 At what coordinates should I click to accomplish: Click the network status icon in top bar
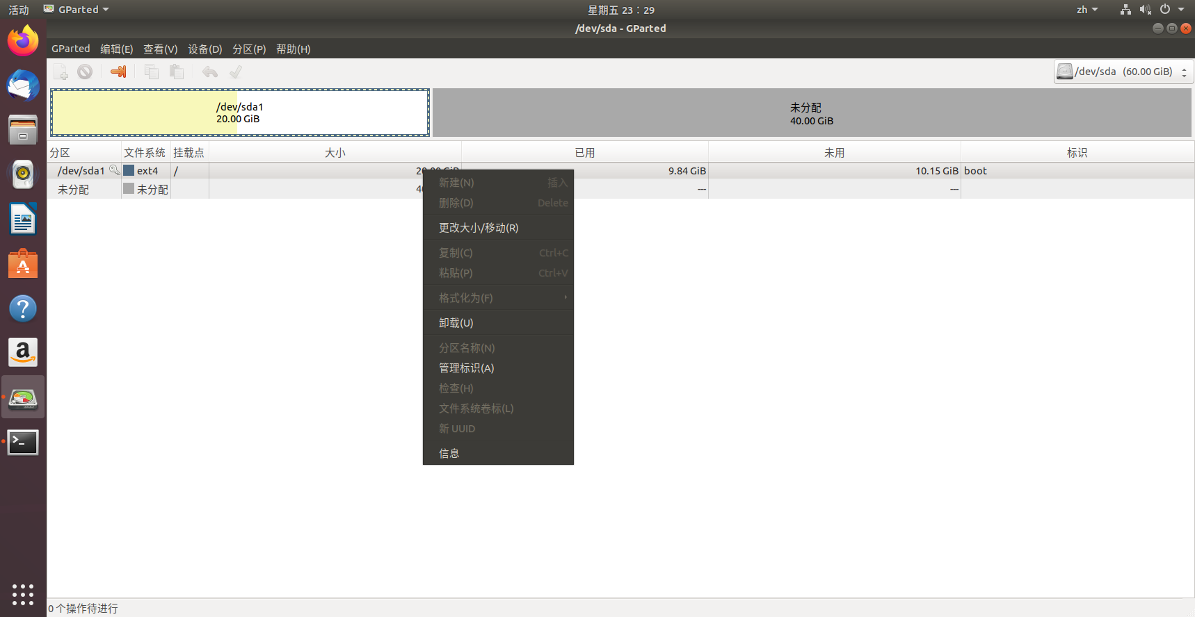coord(1125,10)
